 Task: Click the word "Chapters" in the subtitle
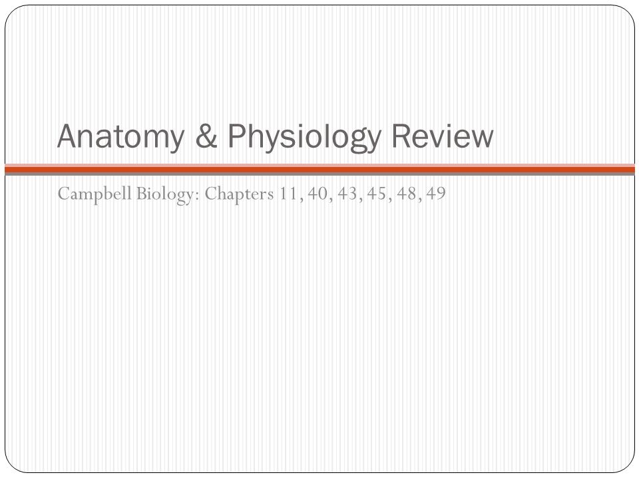[239, 194]
